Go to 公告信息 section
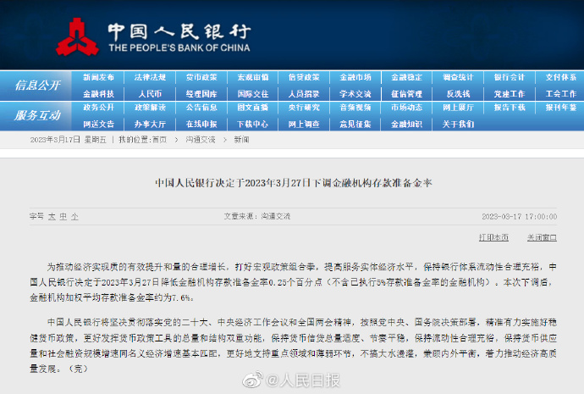 pos(201,108)
